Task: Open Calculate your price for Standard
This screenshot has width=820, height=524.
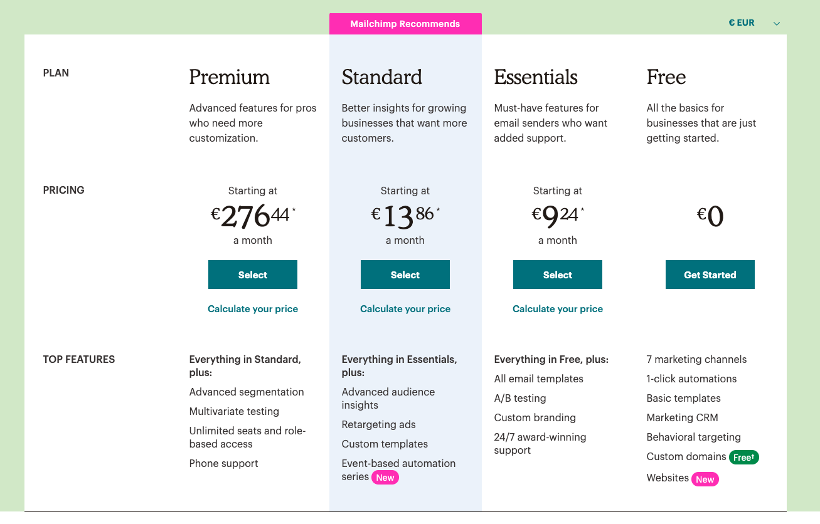Action: pyautogui.click(x=405, y=309)
